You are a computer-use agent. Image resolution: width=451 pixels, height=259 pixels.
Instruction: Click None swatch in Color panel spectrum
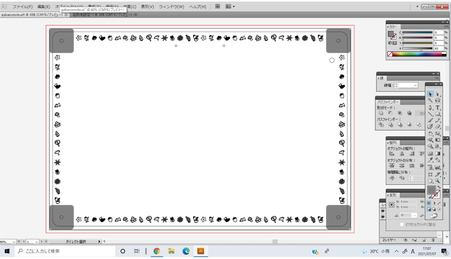(x=390, y=55)
